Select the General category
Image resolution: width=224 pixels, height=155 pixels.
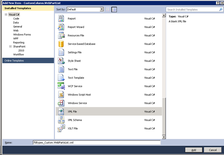click(x=17, y=27)
